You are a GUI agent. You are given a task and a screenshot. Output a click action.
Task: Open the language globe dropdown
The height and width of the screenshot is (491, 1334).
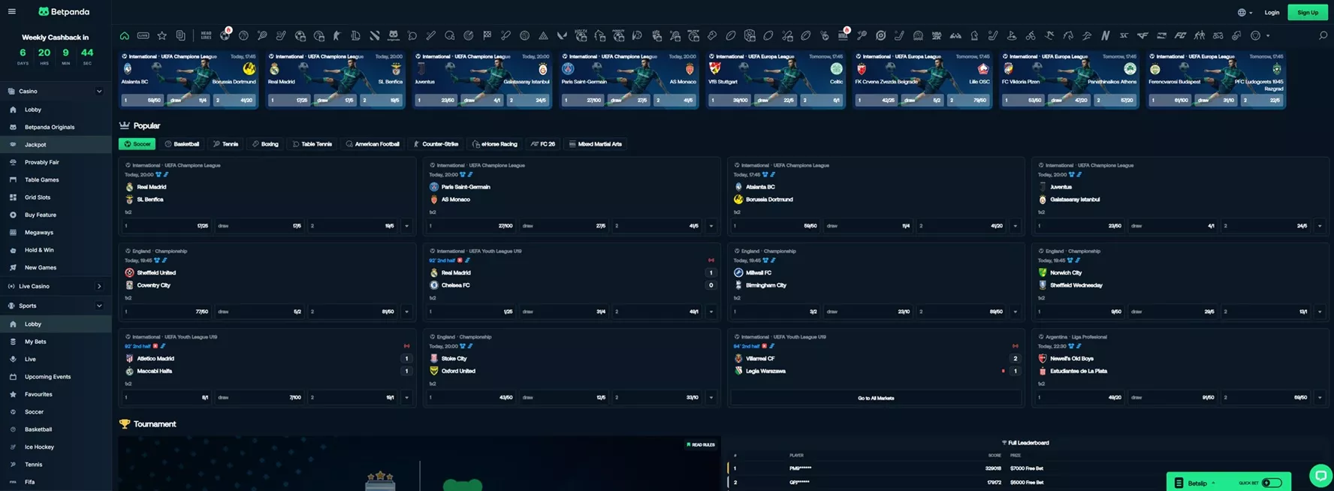pos(1245,12)
